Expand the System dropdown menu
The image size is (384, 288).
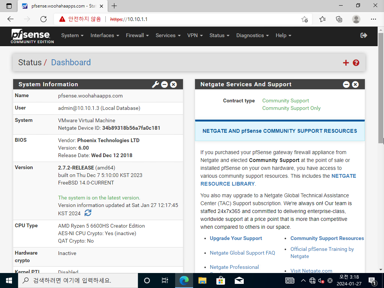[x=72, y=36]
